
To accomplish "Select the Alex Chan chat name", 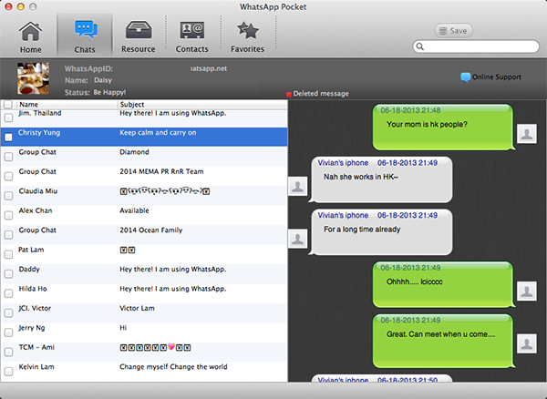I will [36, 210].
